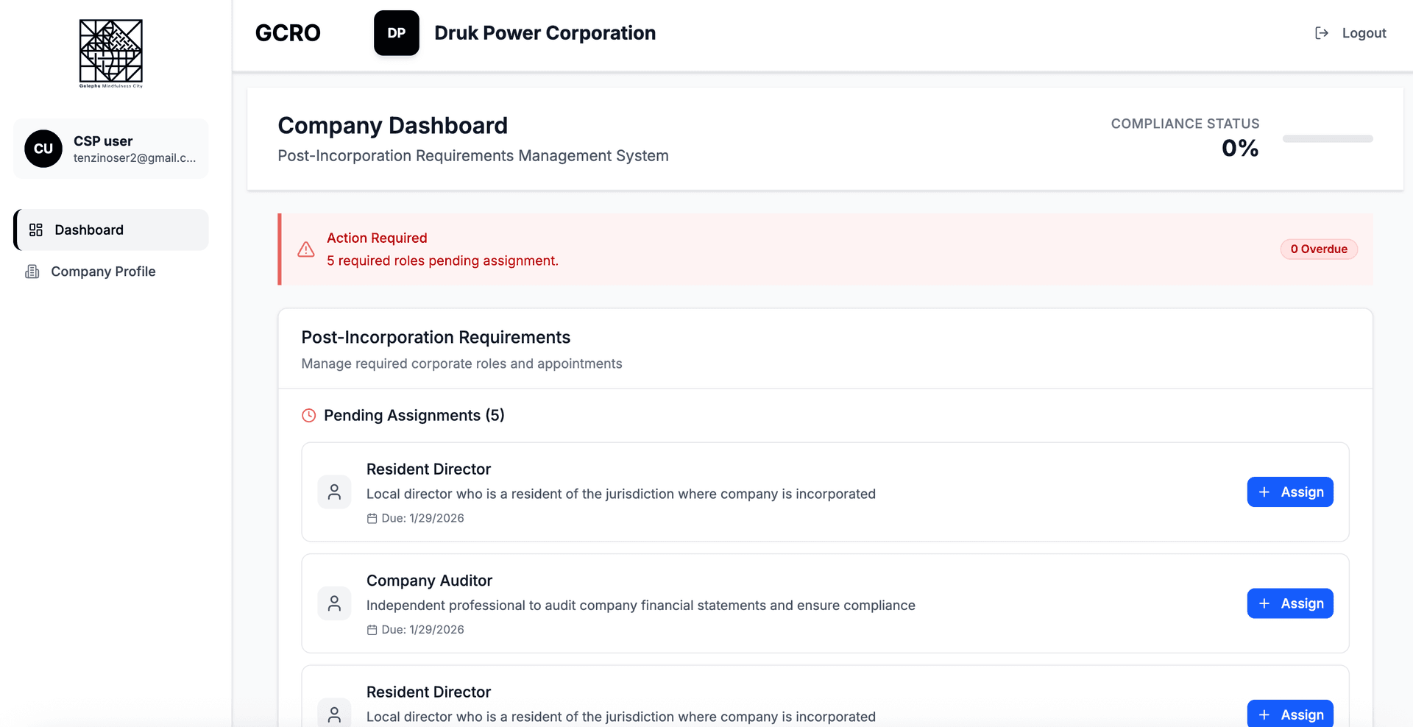This screenshot has height=727, width=1413.
Task: Click the GCRO header text
Action: [x=288, y=32]
